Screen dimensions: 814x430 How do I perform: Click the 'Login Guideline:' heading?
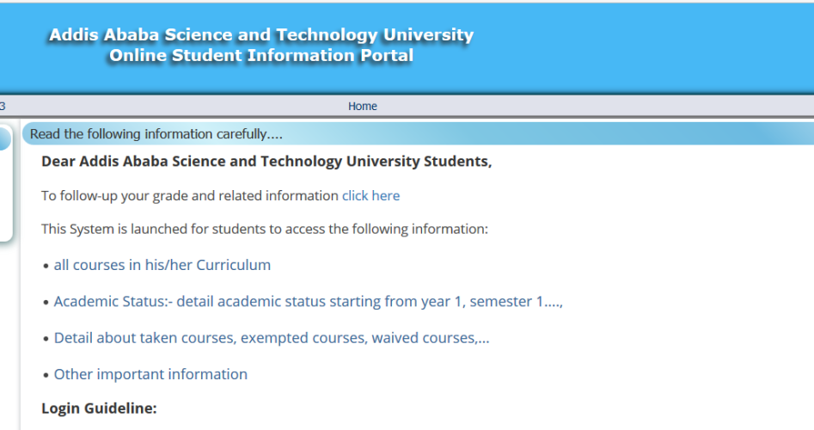99,408
